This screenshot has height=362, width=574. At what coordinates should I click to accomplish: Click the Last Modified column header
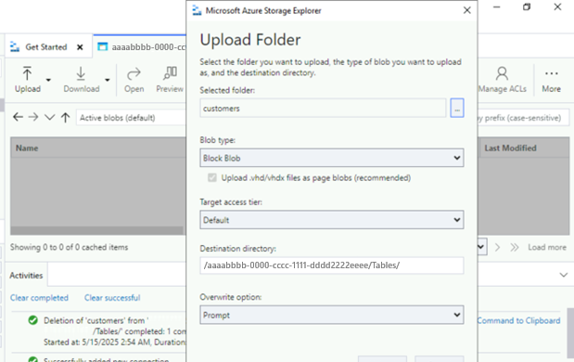point(524,148)
